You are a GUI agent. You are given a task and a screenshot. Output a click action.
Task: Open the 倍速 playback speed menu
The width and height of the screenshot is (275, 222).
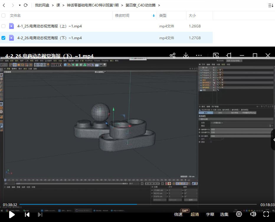178,214
